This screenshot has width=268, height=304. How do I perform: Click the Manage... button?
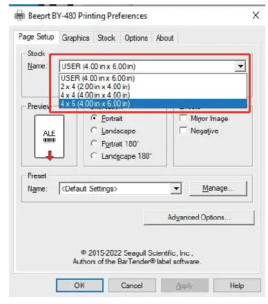click(x=218, y=189)
